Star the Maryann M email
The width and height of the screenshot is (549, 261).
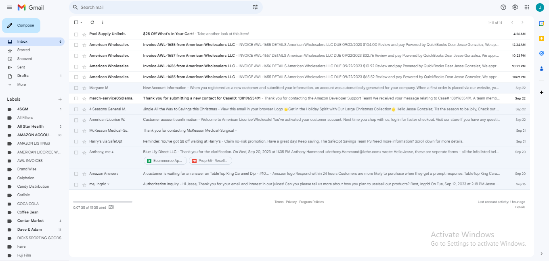(84, 88)
